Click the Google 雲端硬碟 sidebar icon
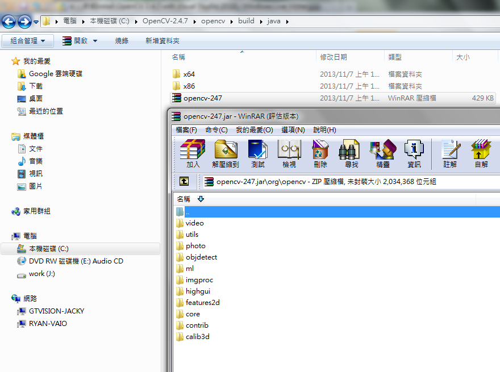 pos(22,74)
